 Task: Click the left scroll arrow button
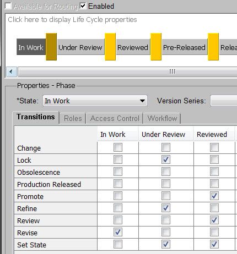point(12,71)
